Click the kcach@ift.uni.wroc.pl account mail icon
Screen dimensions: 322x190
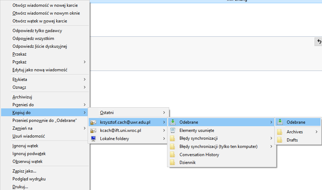coord(94,130)
